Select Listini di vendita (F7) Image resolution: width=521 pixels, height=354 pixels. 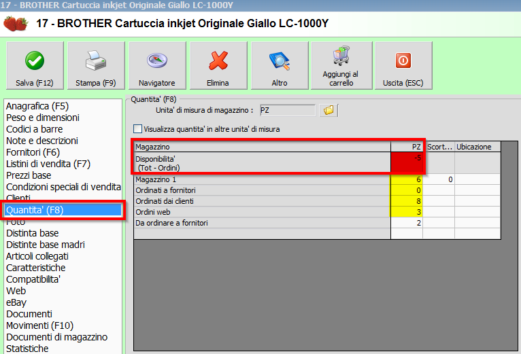[x=48, y=164]
